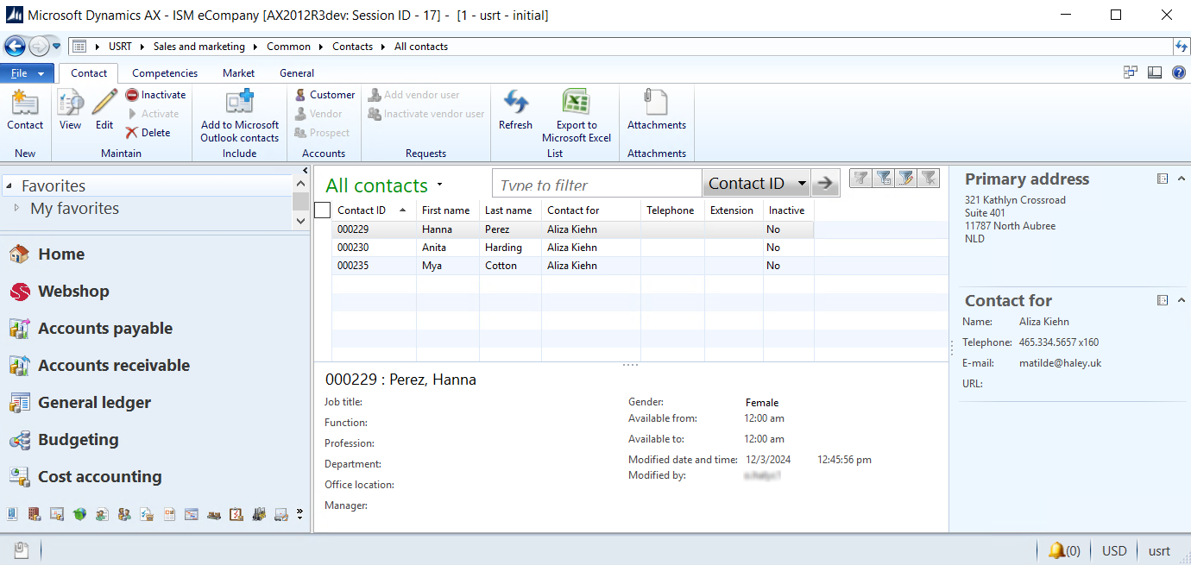This screenshot has height=565, width=1191.
Task: Open the All contacts view dropdown
Action: tap(439, 185)
